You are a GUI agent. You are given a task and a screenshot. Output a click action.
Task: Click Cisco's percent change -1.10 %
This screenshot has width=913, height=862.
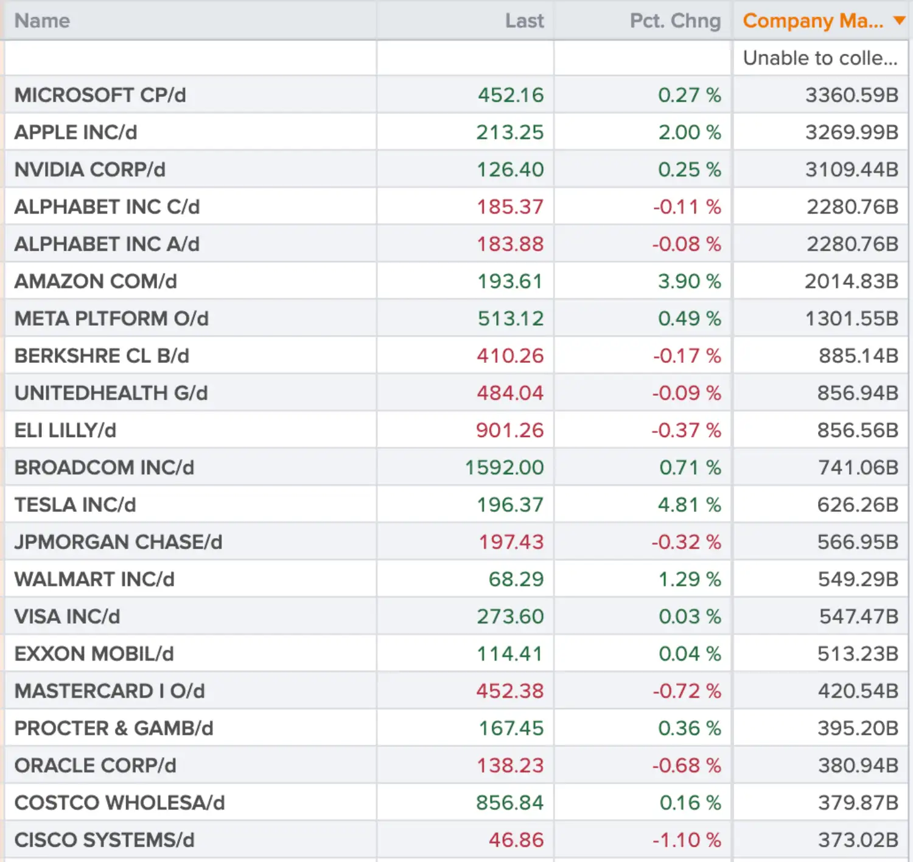[x=687, y=840]
